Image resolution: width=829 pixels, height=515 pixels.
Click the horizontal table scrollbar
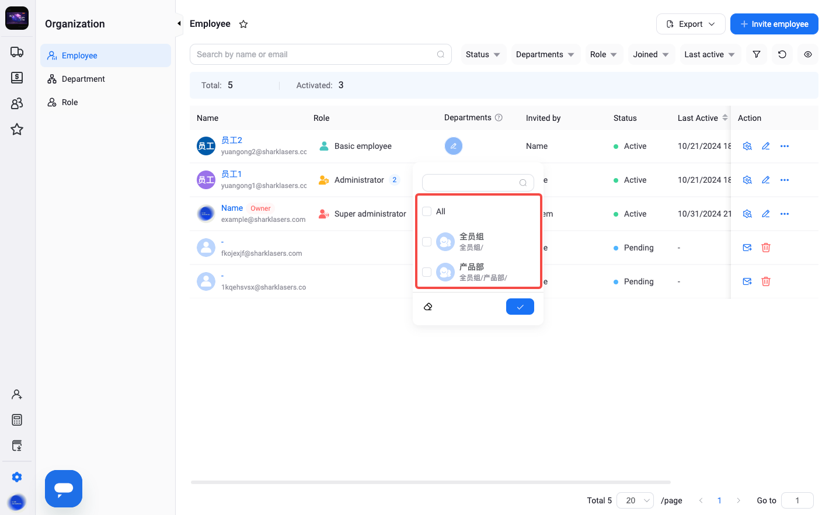[x=431, y=482]
